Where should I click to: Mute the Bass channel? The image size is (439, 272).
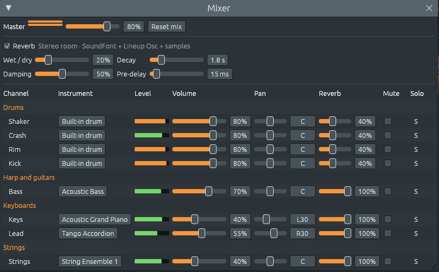388,191
